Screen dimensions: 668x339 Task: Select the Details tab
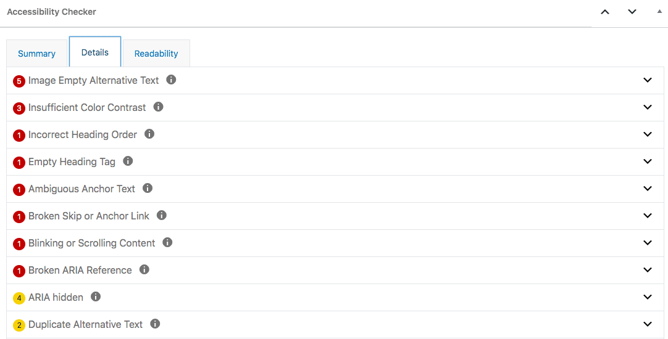[95, 52]
